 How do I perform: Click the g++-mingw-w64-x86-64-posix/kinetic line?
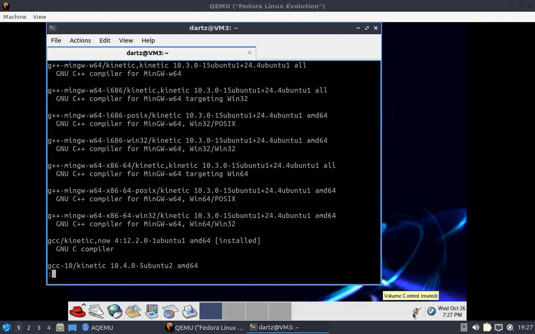tap(192, 190)
